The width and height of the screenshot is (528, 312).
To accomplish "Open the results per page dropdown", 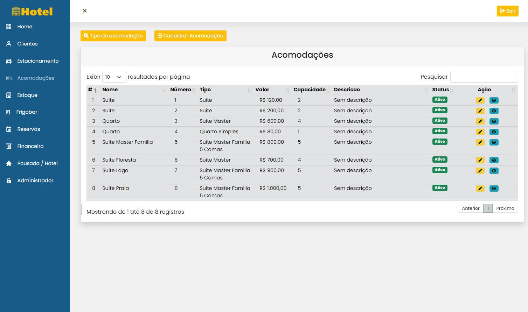I will (114, 77).
